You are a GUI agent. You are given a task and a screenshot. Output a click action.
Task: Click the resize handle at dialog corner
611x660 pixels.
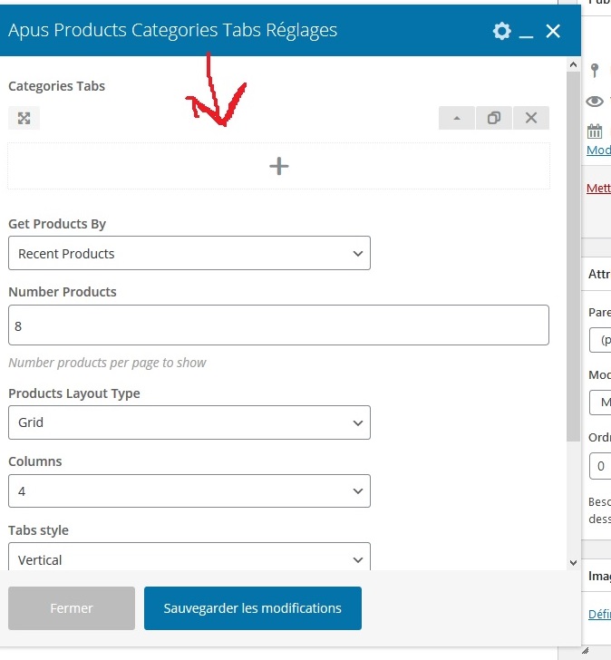coord(585,651)
